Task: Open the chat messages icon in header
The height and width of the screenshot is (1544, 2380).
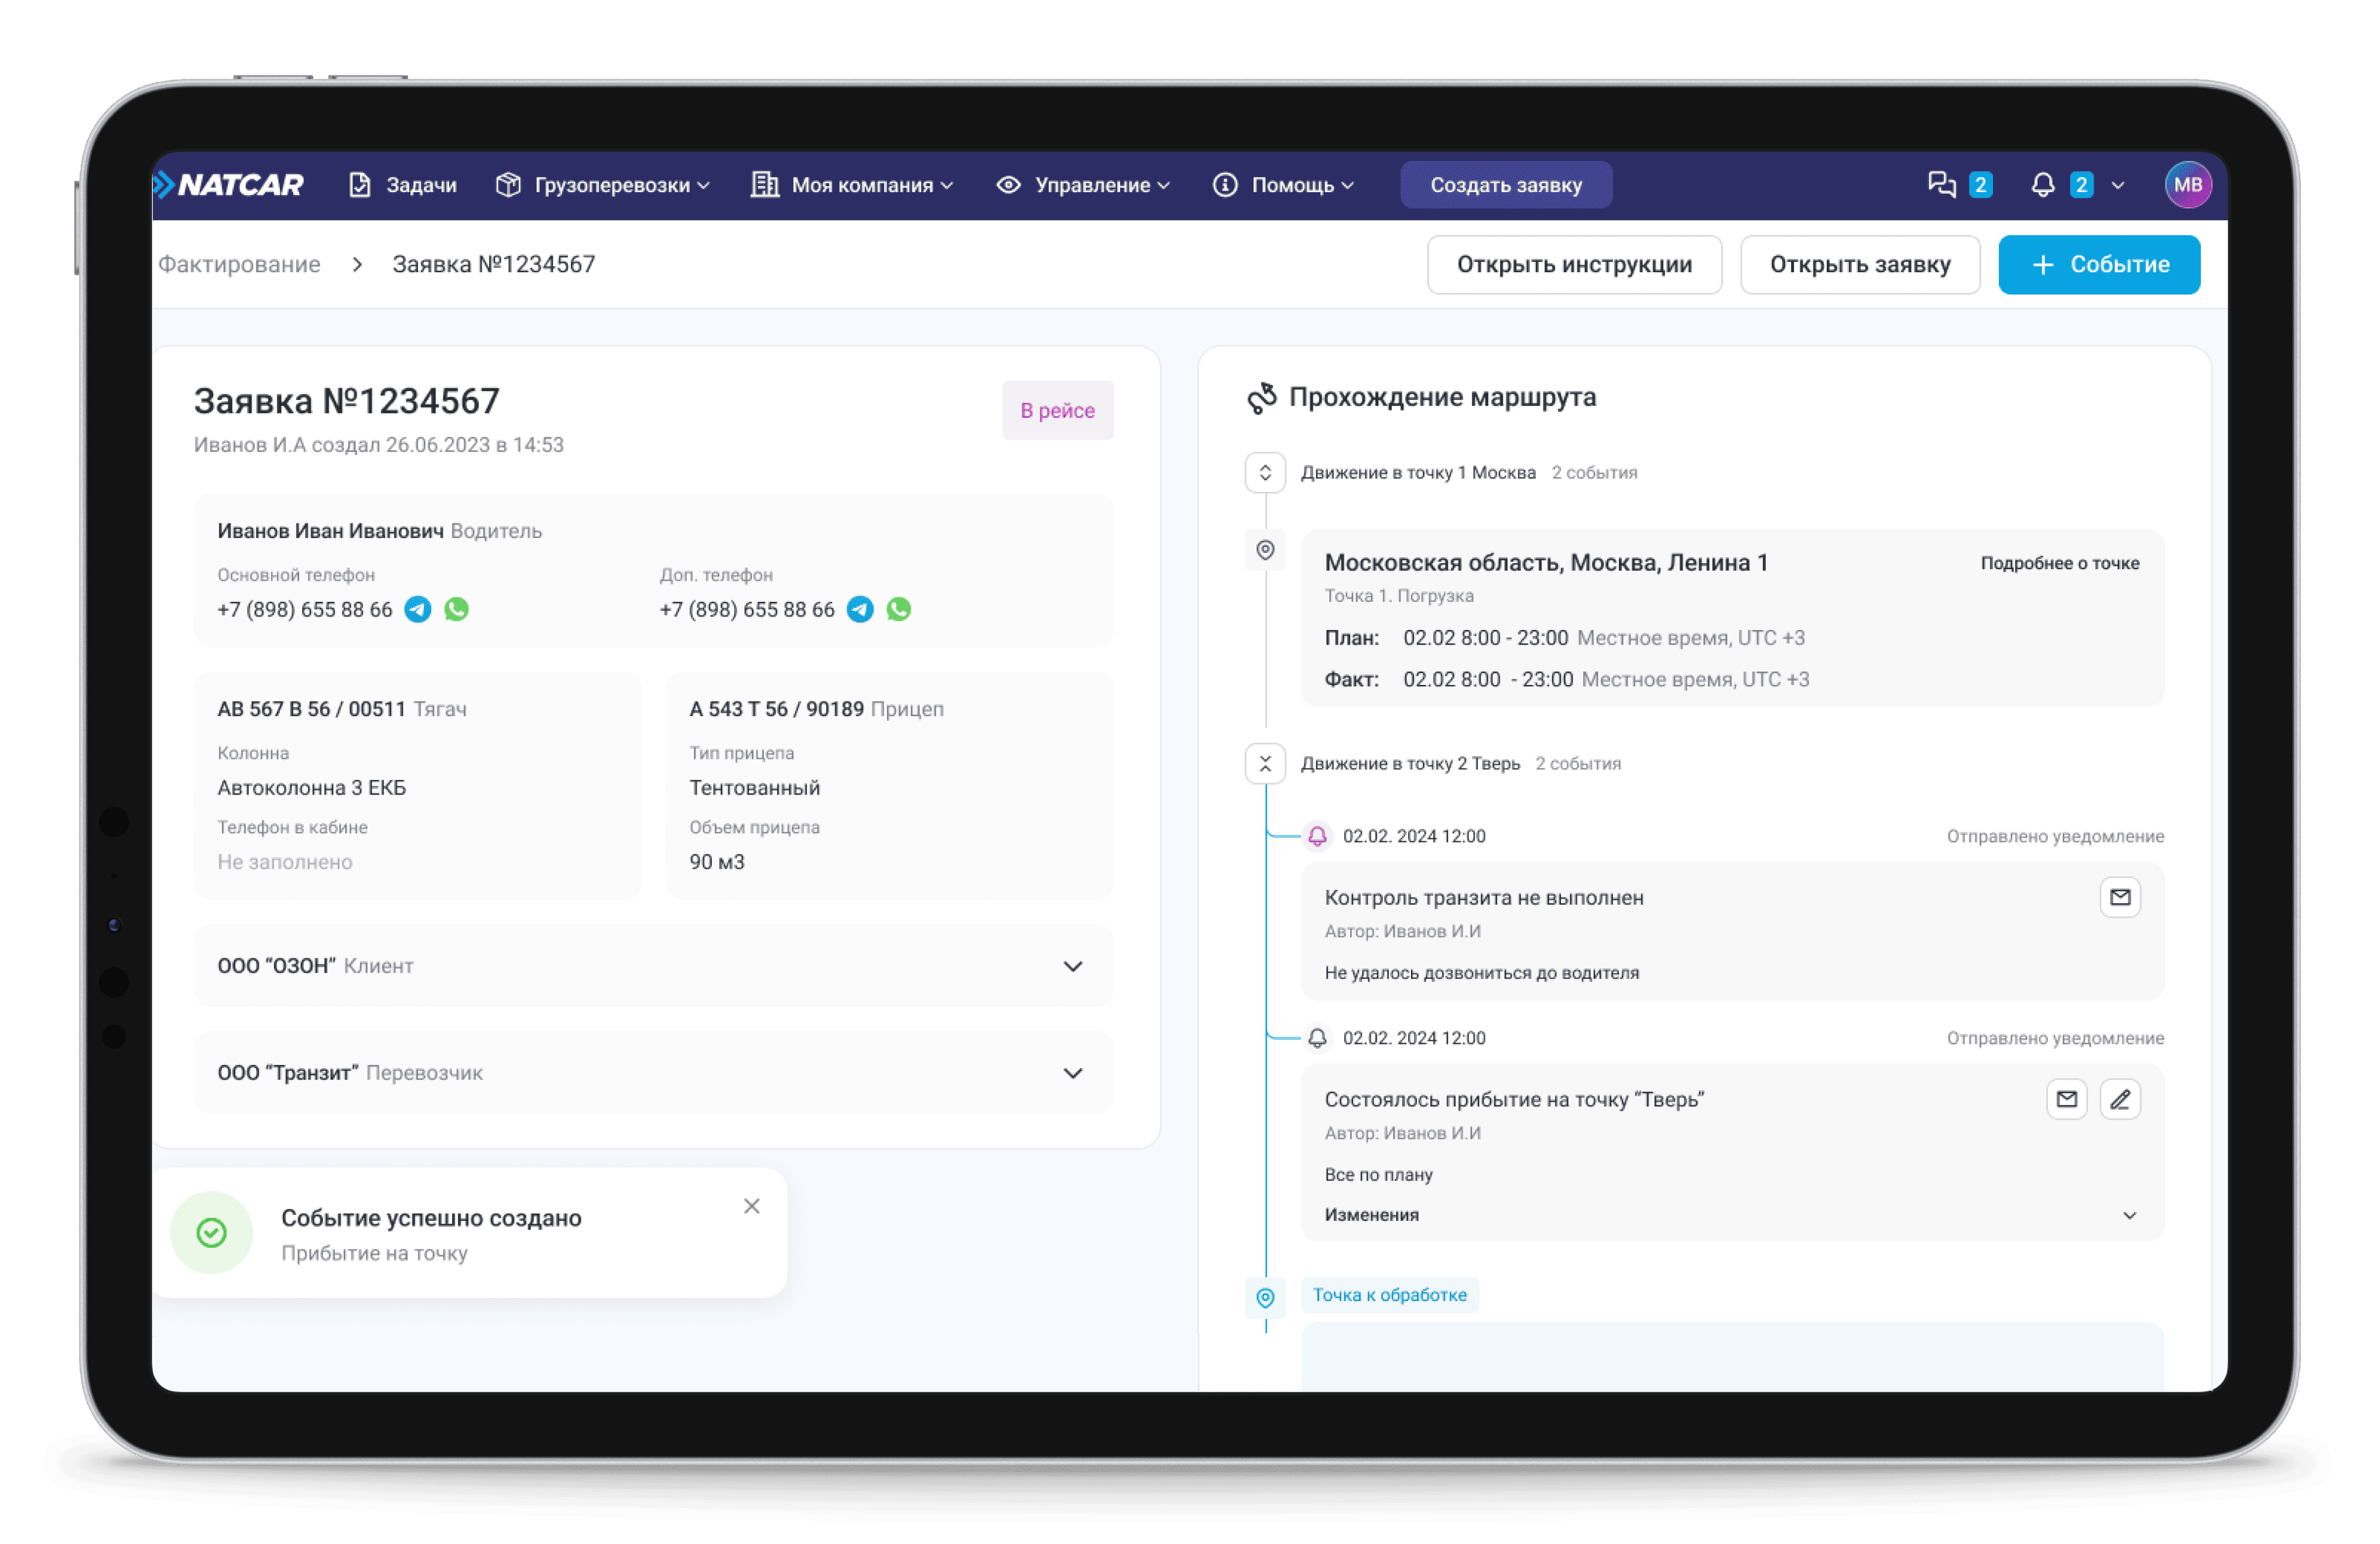Action: (1942, 185)
